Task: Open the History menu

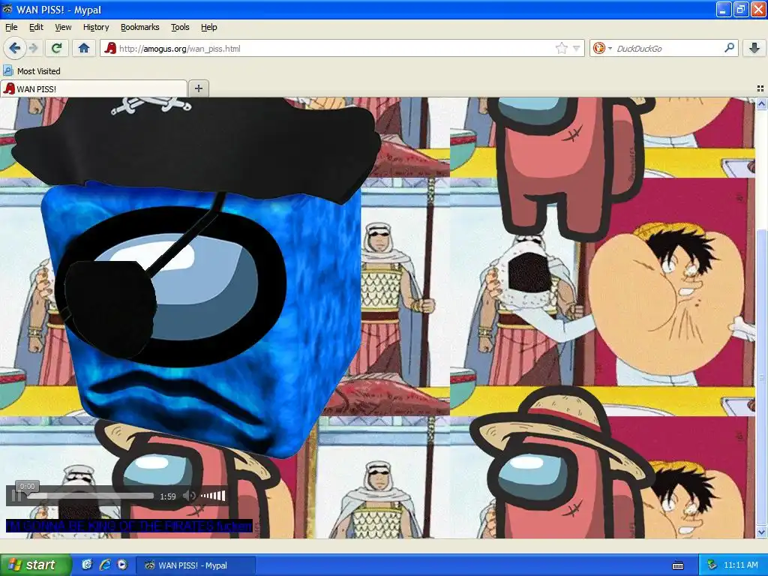Action: click(96, 27)
